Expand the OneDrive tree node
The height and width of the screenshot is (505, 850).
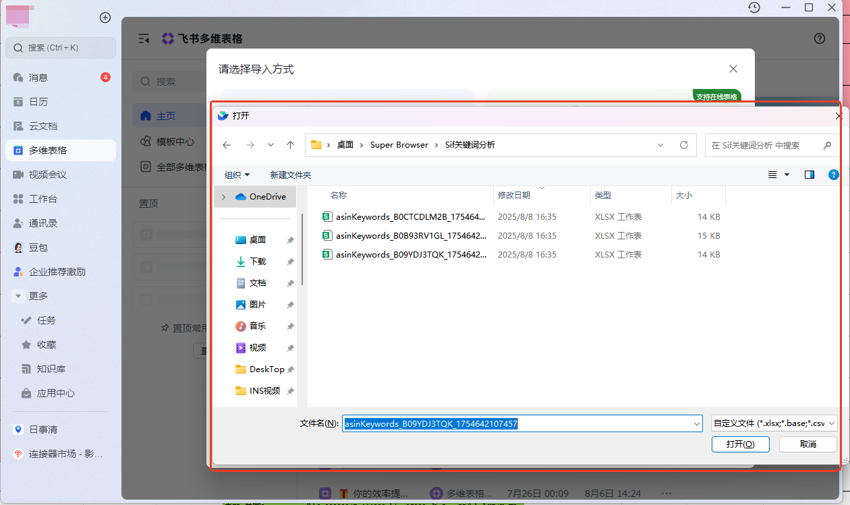click(x=224, y=197)
